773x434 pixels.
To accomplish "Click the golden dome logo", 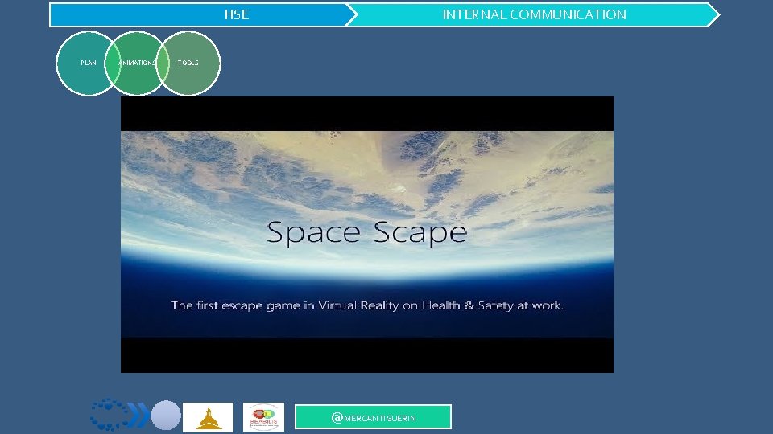I will 208,417.
